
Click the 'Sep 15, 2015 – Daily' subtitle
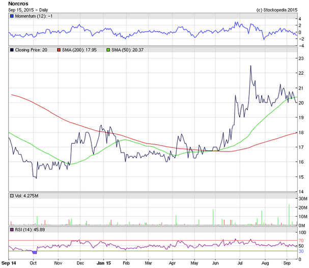click(x=28, y=10)
